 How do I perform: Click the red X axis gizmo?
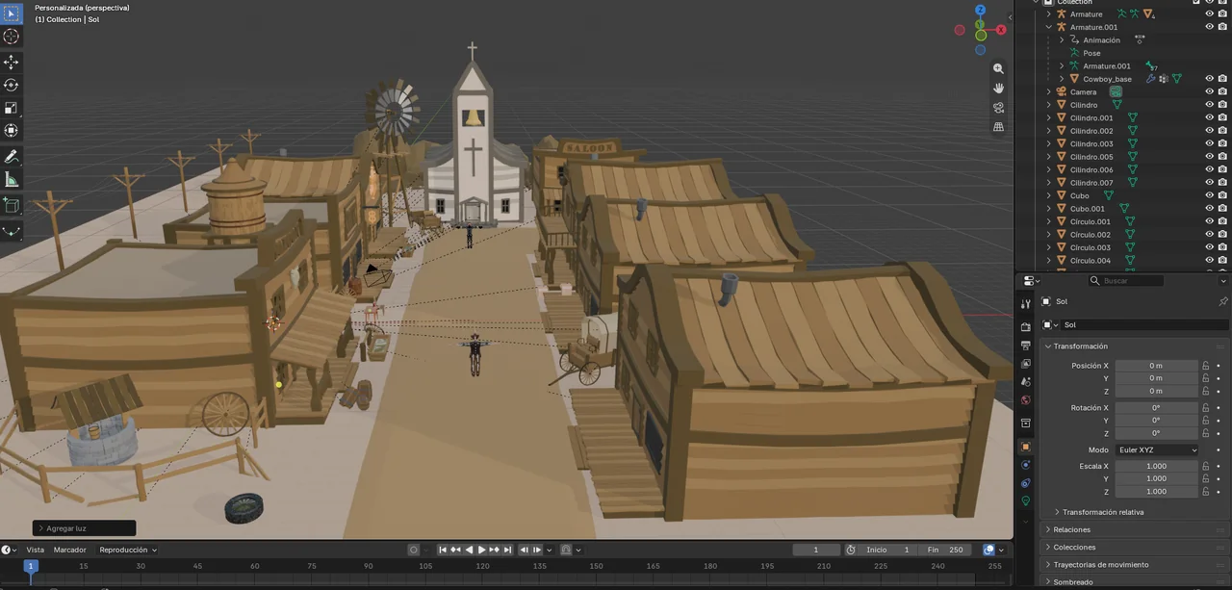click(1001, 30)
